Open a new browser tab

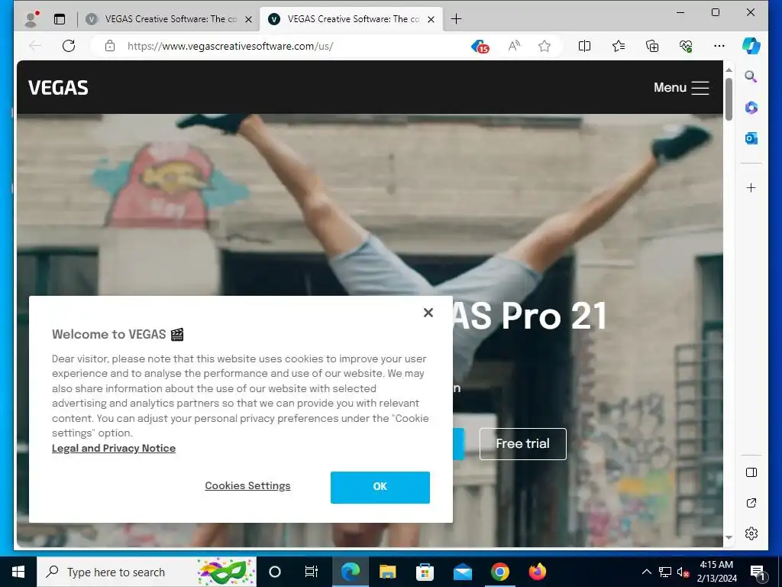coord(456,19)
